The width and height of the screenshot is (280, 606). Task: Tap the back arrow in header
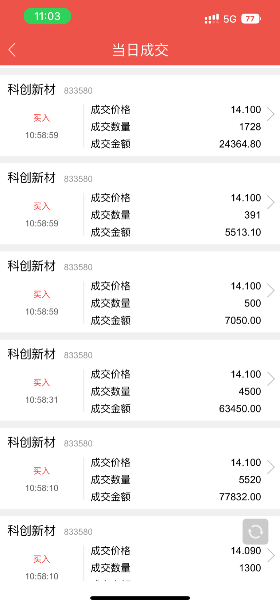[12, 50]
